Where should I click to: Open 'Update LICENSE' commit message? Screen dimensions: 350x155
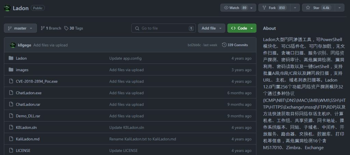(123, 151)
